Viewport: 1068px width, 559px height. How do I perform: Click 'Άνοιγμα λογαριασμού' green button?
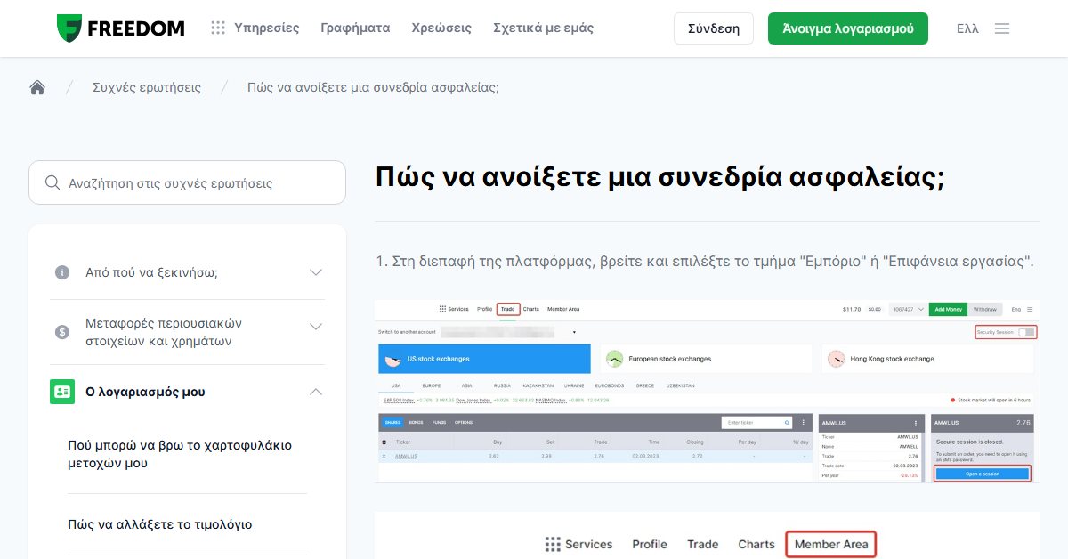pyautogui.click(x=848, y=28)
